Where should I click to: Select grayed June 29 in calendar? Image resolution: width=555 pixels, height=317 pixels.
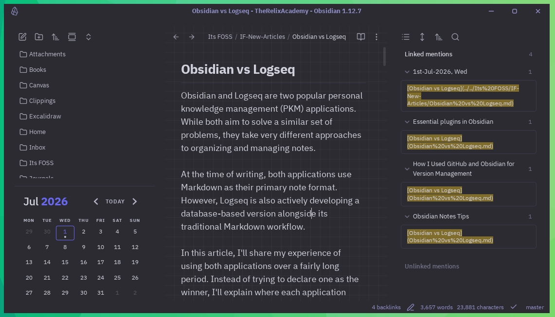coord(29,232)
